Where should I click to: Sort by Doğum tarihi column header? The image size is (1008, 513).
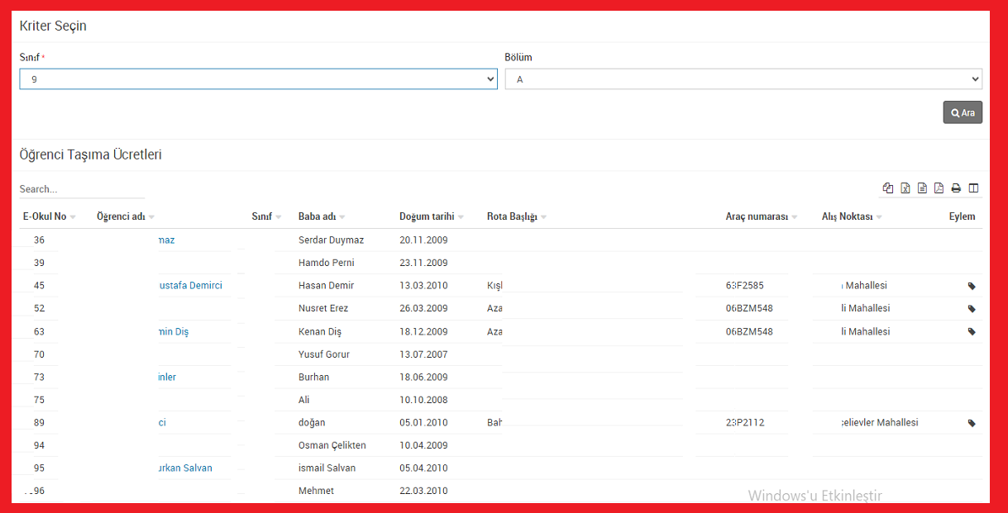point(427,216)
